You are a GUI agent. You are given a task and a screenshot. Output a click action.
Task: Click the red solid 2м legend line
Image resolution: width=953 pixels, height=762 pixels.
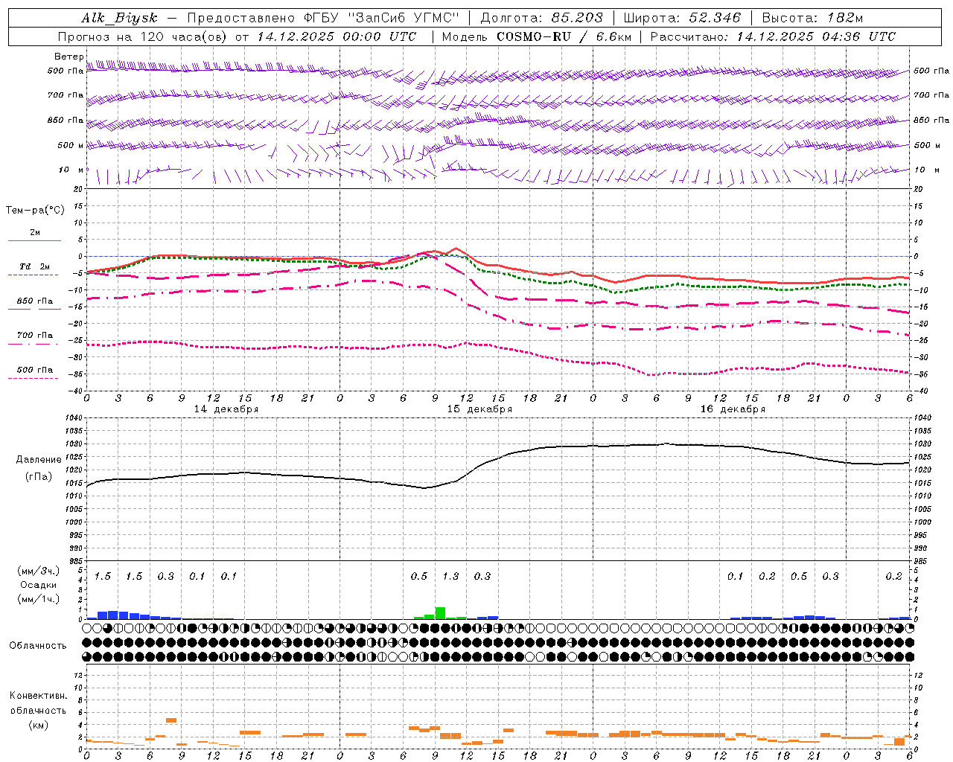pos(34,241)
